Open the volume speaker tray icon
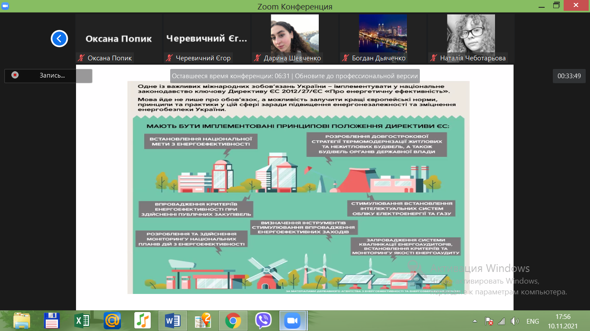This screenshot has width=590, height=331. click(514, 321)
